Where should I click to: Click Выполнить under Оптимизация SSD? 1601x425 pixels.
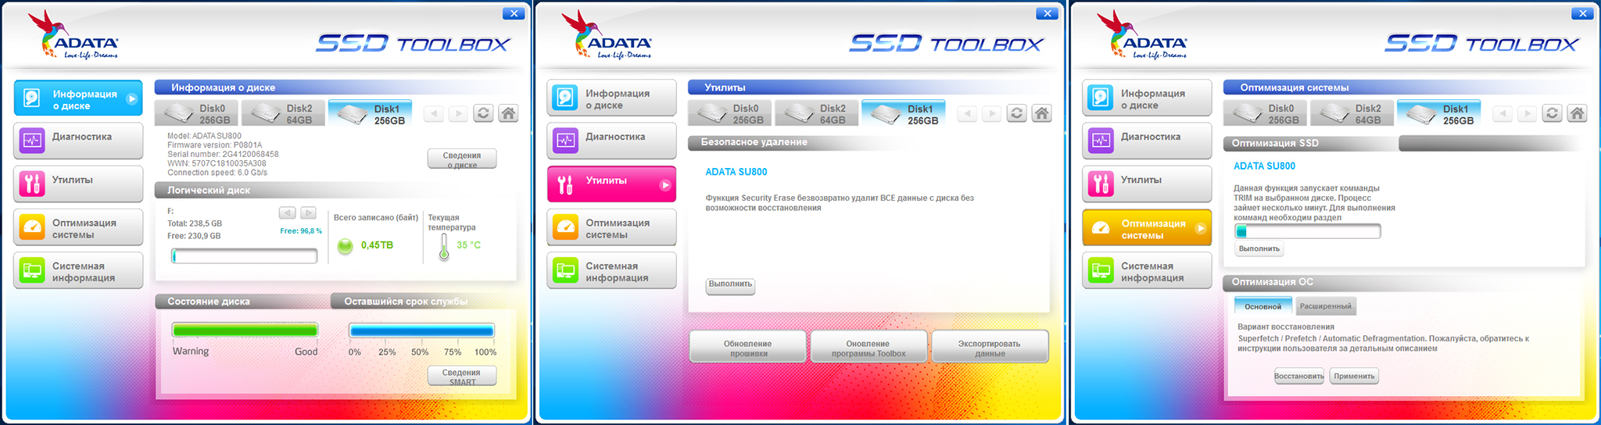[x=1259, y=249]
